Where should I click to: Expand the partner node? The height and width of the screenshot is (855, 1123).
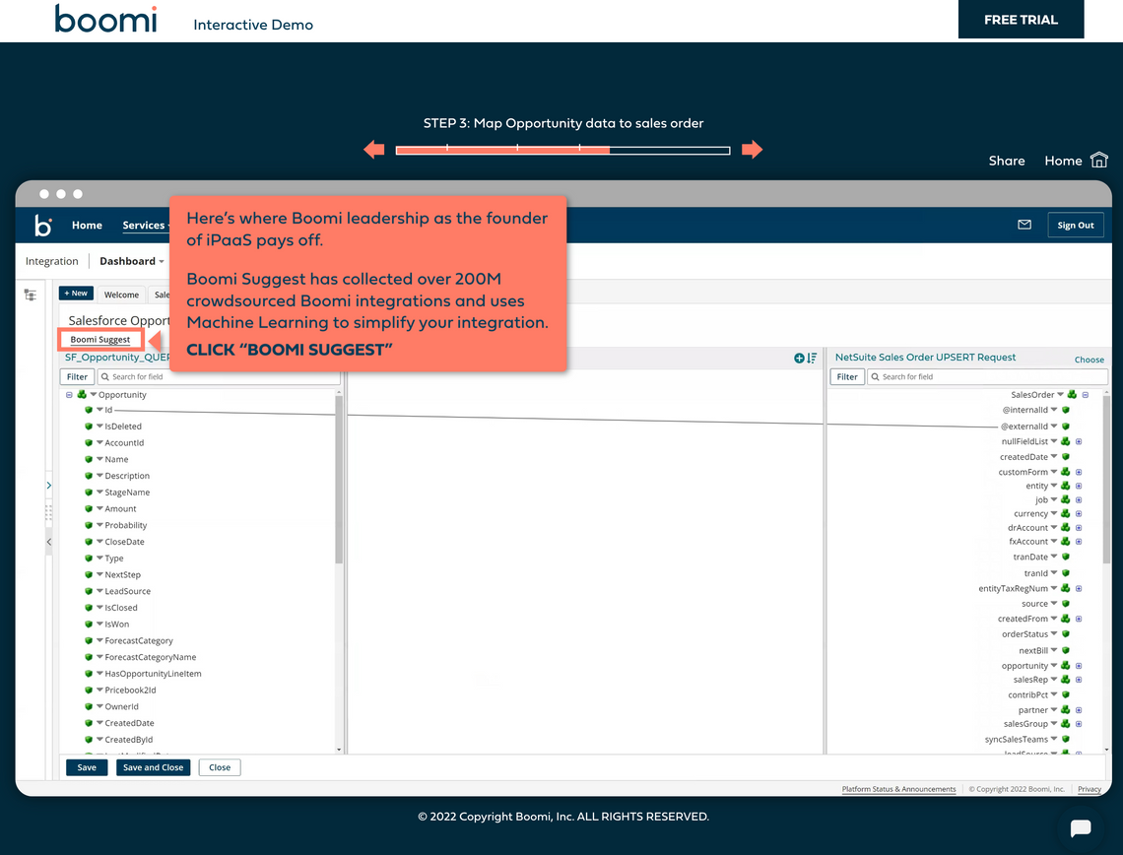click(x=1079, y=709)
